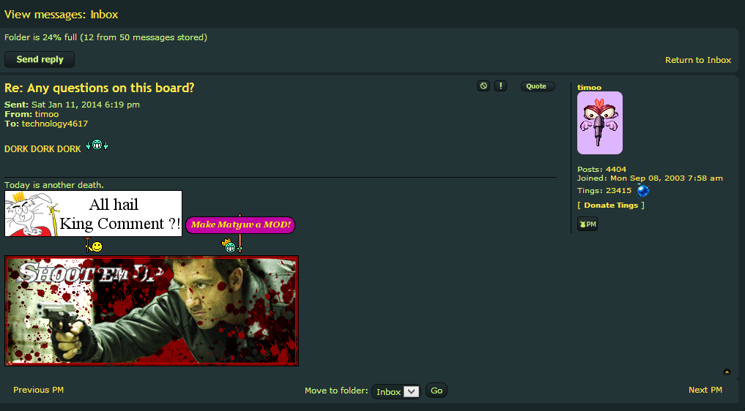
Task: Click the block sender icon beside Quote
Action: pyautogui.click(x=483, y=86)
